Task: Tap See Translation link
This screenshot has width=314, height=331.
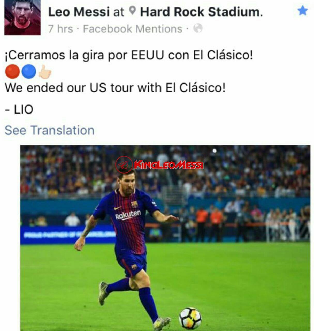Action: click(50, 130)
